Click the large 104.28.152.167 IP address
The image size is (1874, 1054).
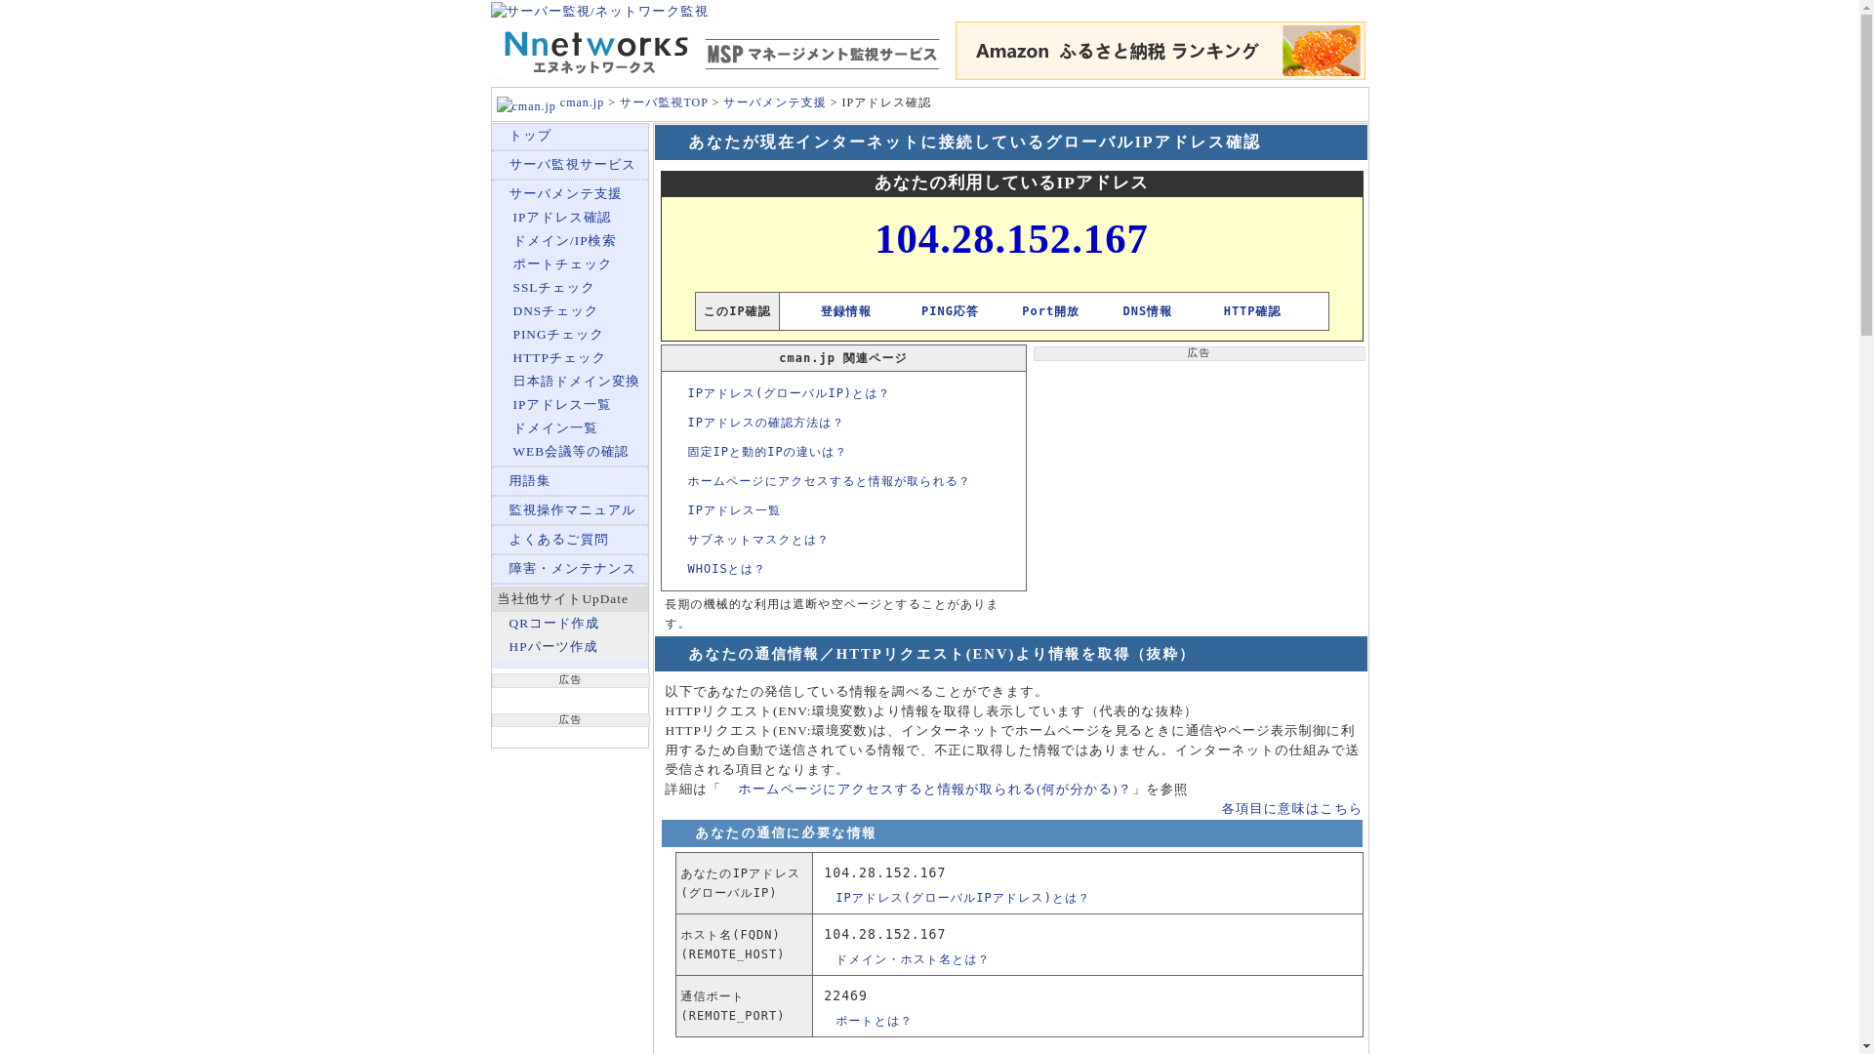tap(1011, 239)
